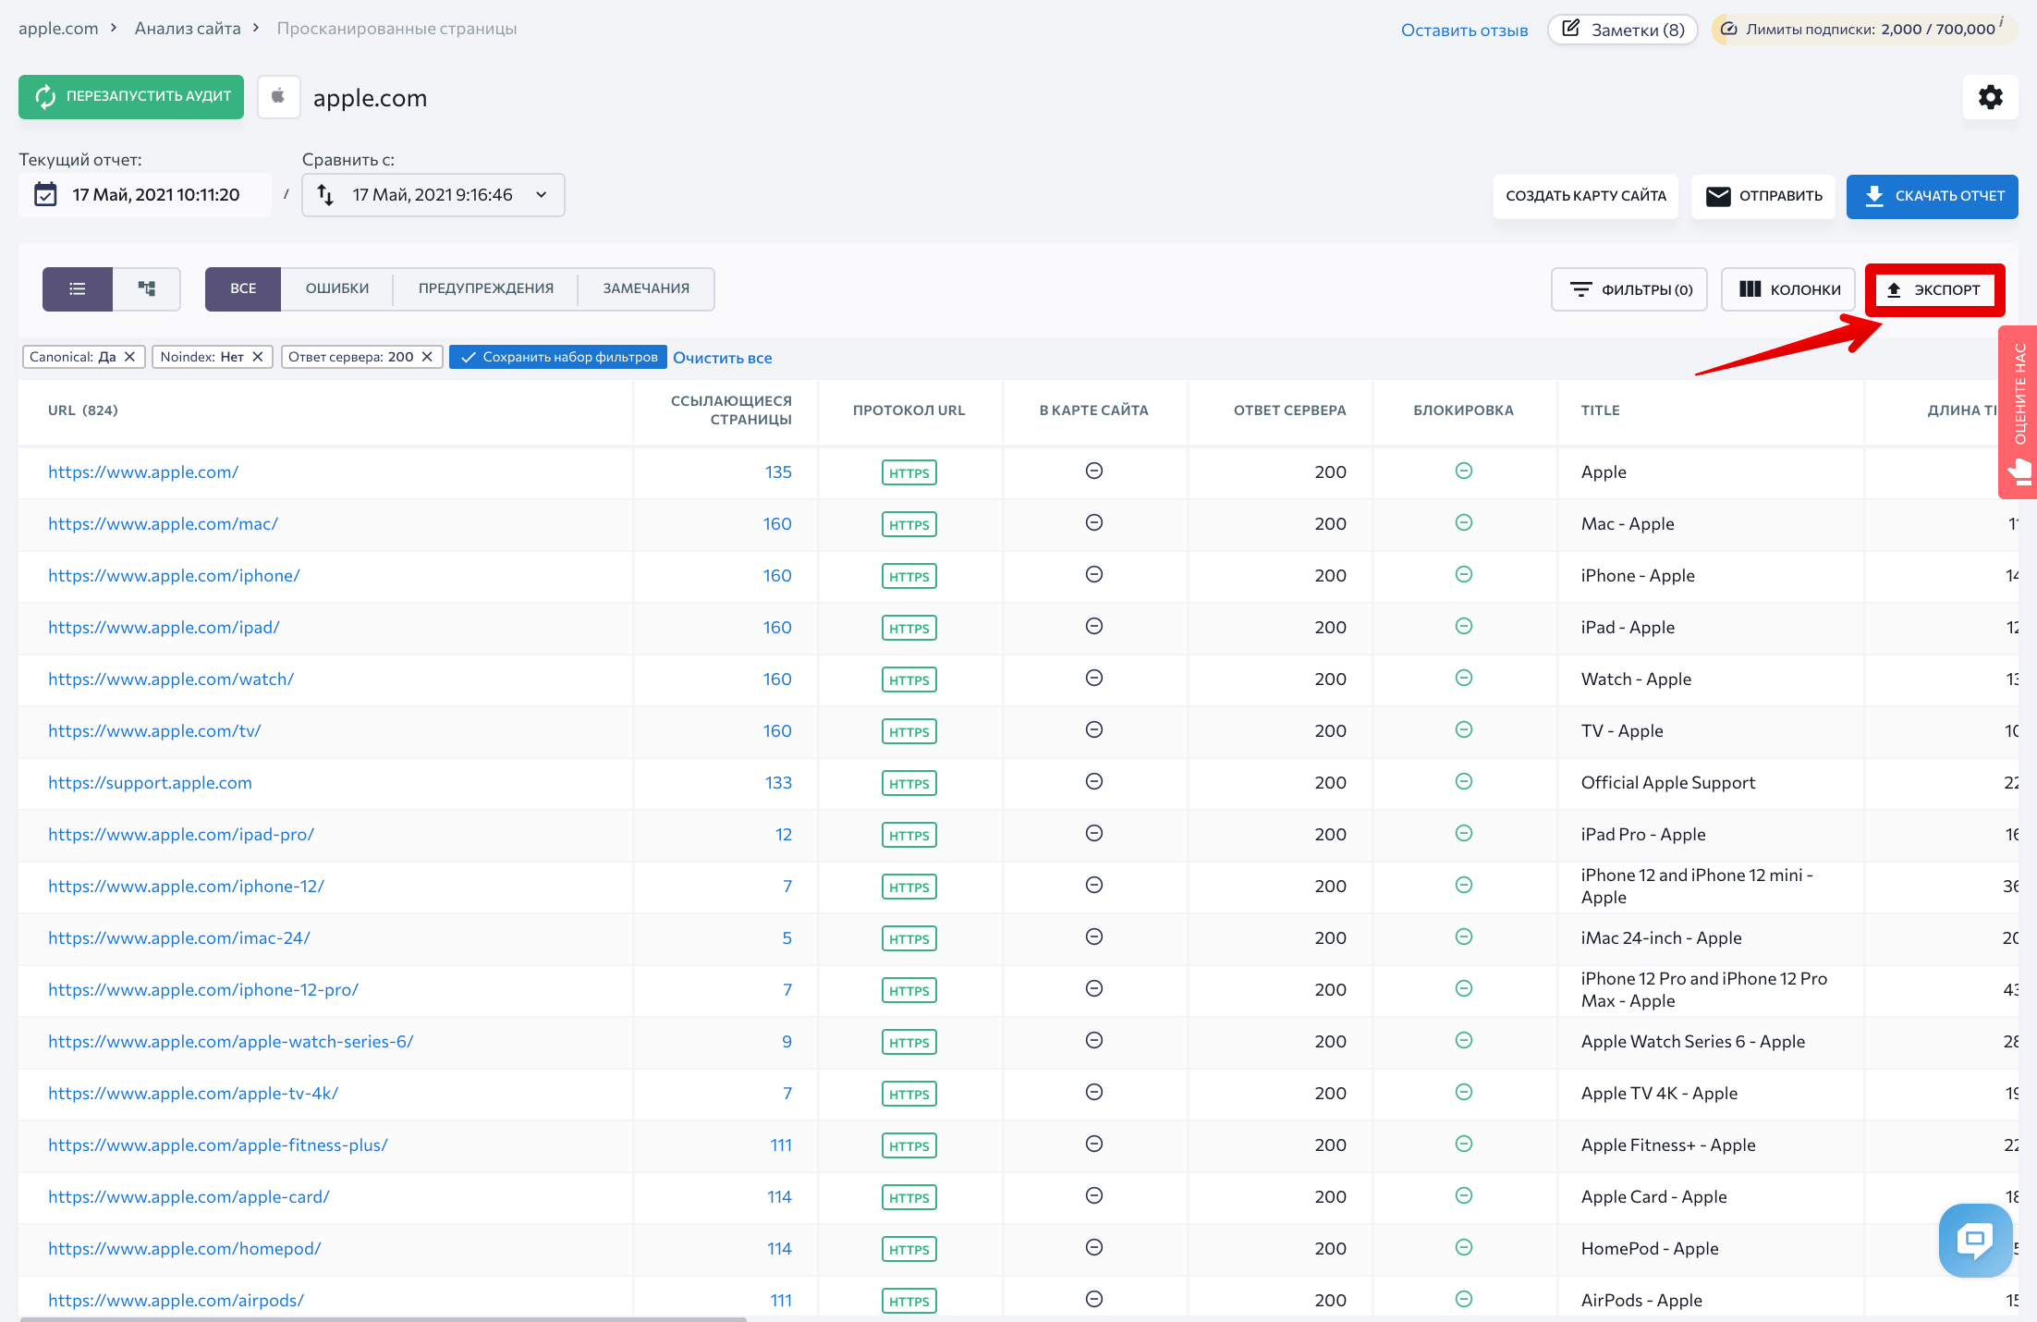Screen dimensions: 2037x1322
Task: Open https://www.apple.com/ipad/ link
Action: click(x=164, y=628)
